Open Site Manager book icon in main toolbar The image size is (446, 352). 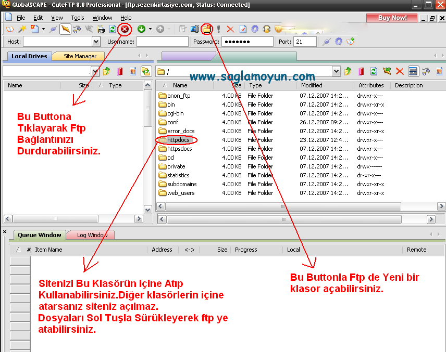tap(10, 29)
